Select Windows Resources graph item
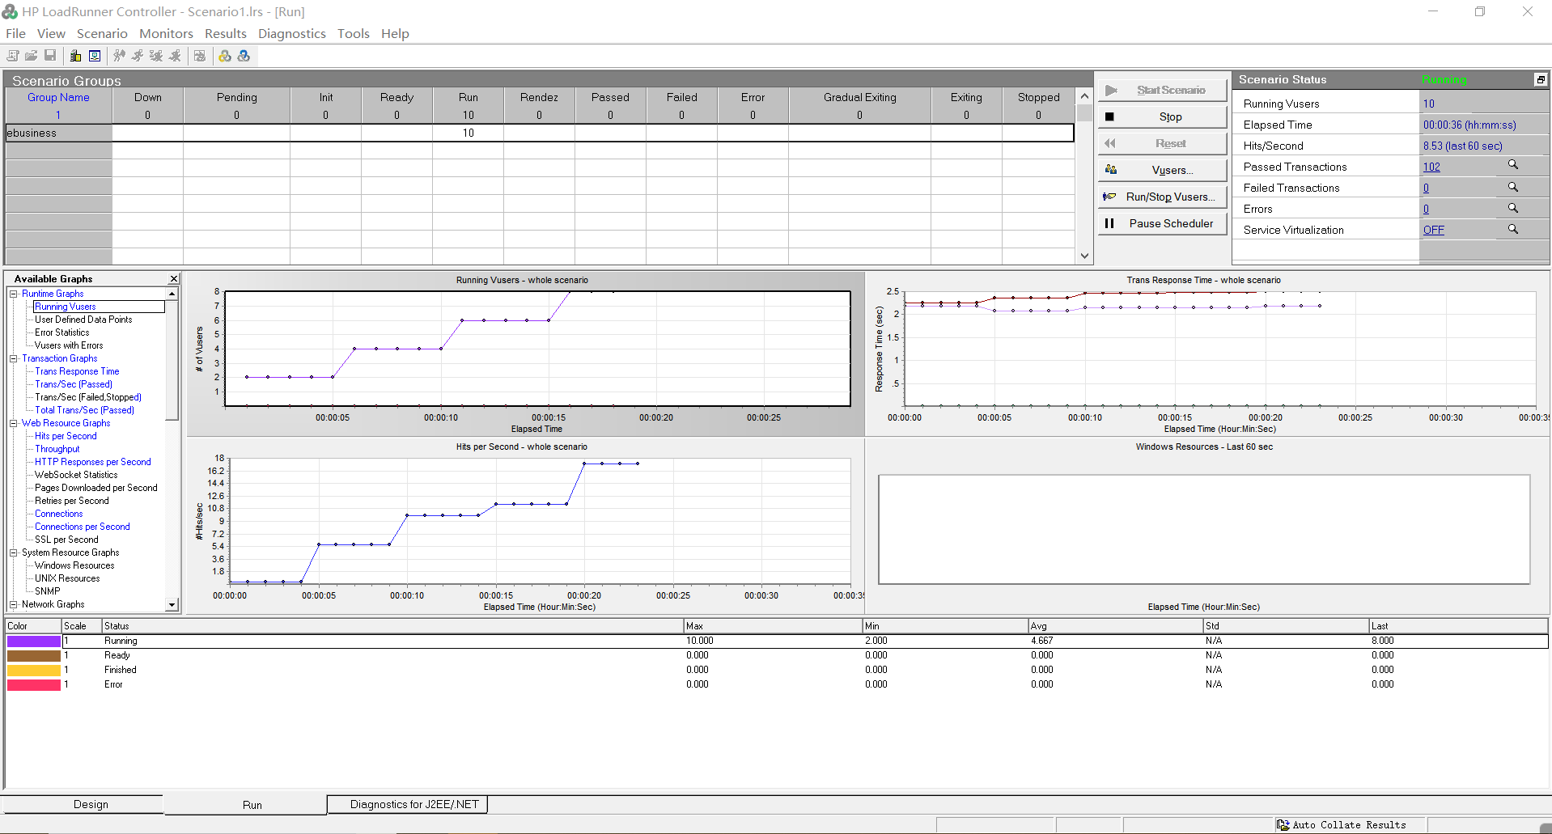The width and height of the screenshot is (1552, 834). [x=74, y=565]
